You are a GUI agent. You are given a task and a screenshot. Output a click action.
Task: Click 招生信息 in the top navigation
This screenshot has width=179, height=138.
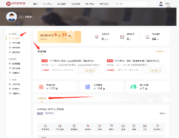coord(62,4)
